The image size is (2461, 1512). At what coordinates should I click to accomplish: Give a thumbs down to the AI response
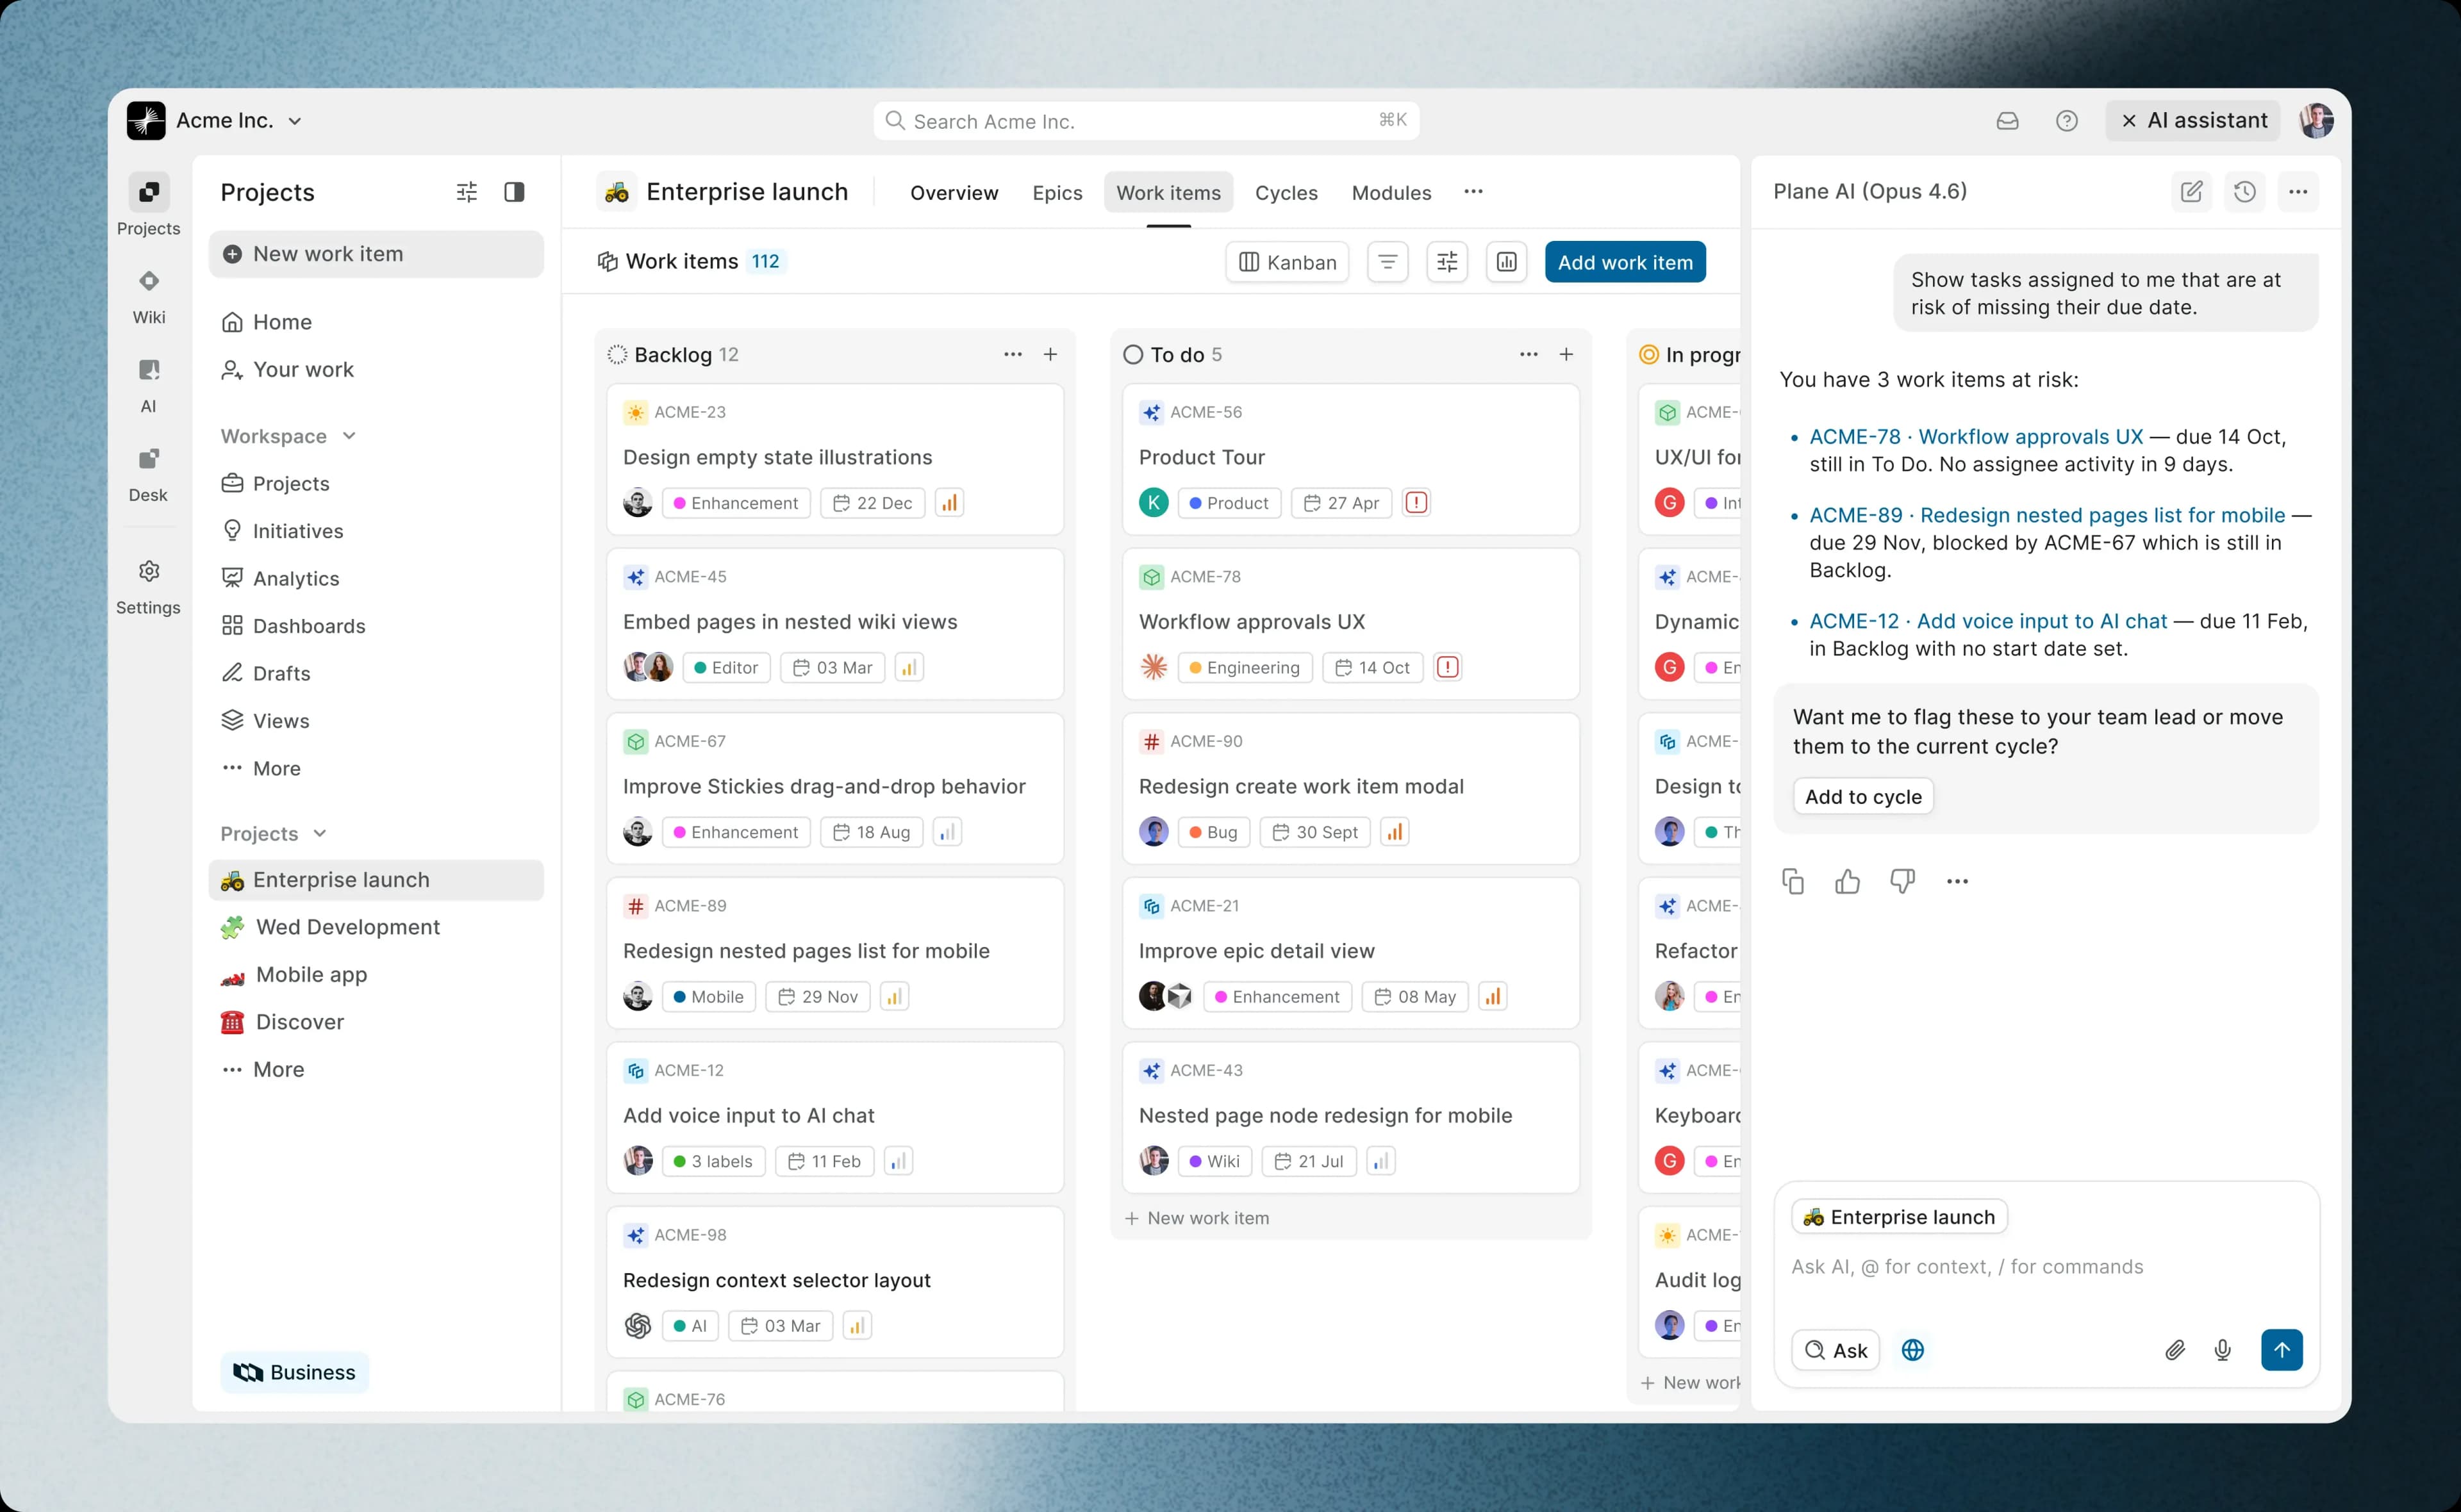(1902, 881)
